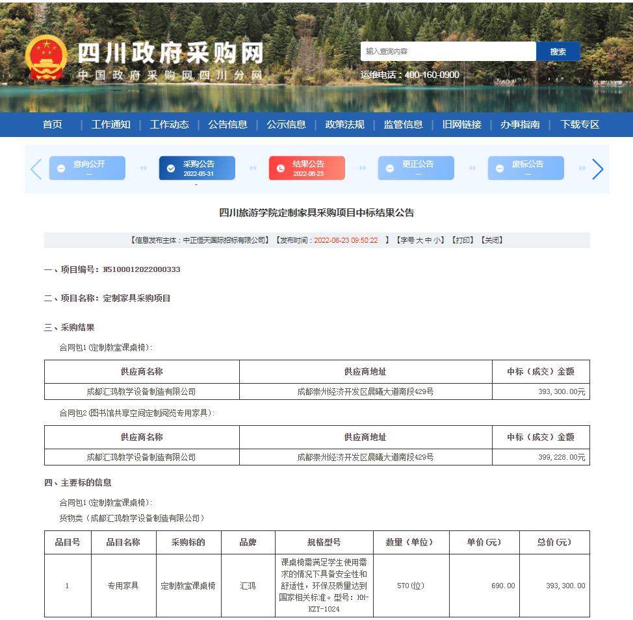Click the checkmark icon on 采购公告 step
Viewport: 633px width, 620px height.
(x=171, y=168)
